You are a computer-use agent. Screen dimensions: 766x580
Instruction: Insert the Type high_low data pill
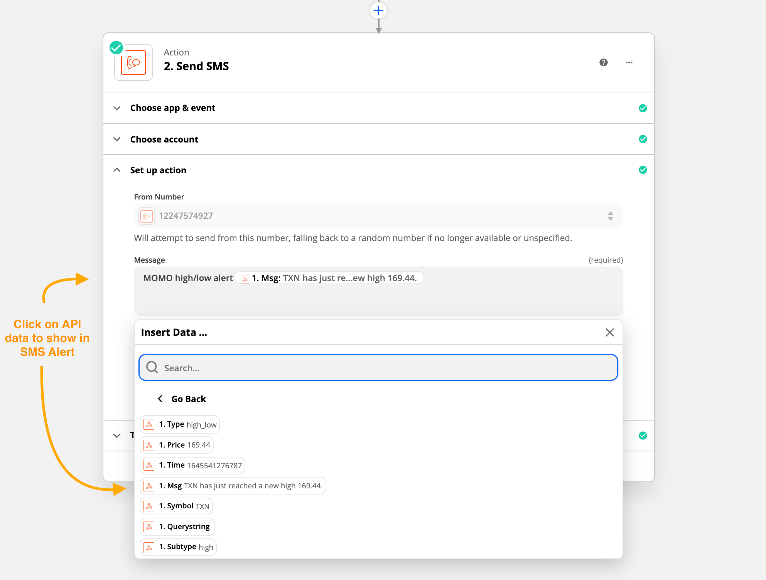tap(180, 424)
